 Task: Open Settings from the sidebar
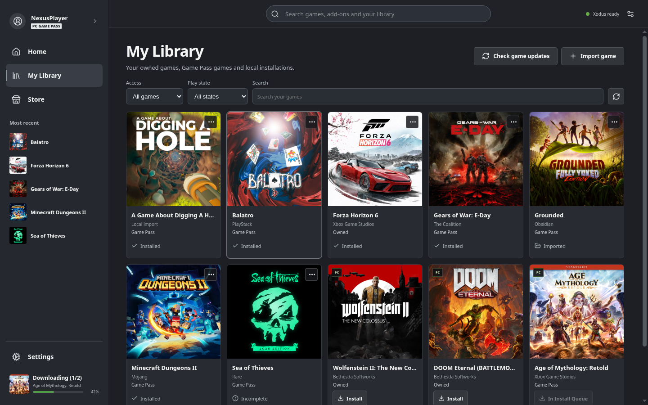54,357
